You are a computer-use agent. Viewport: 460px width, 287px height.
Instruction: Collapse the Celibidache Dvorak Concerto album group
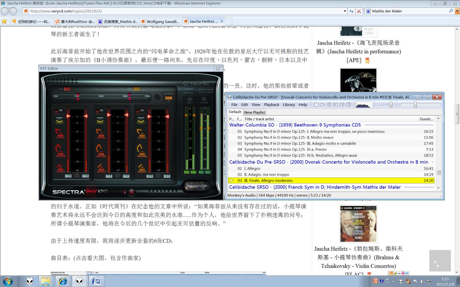[329, 162]
